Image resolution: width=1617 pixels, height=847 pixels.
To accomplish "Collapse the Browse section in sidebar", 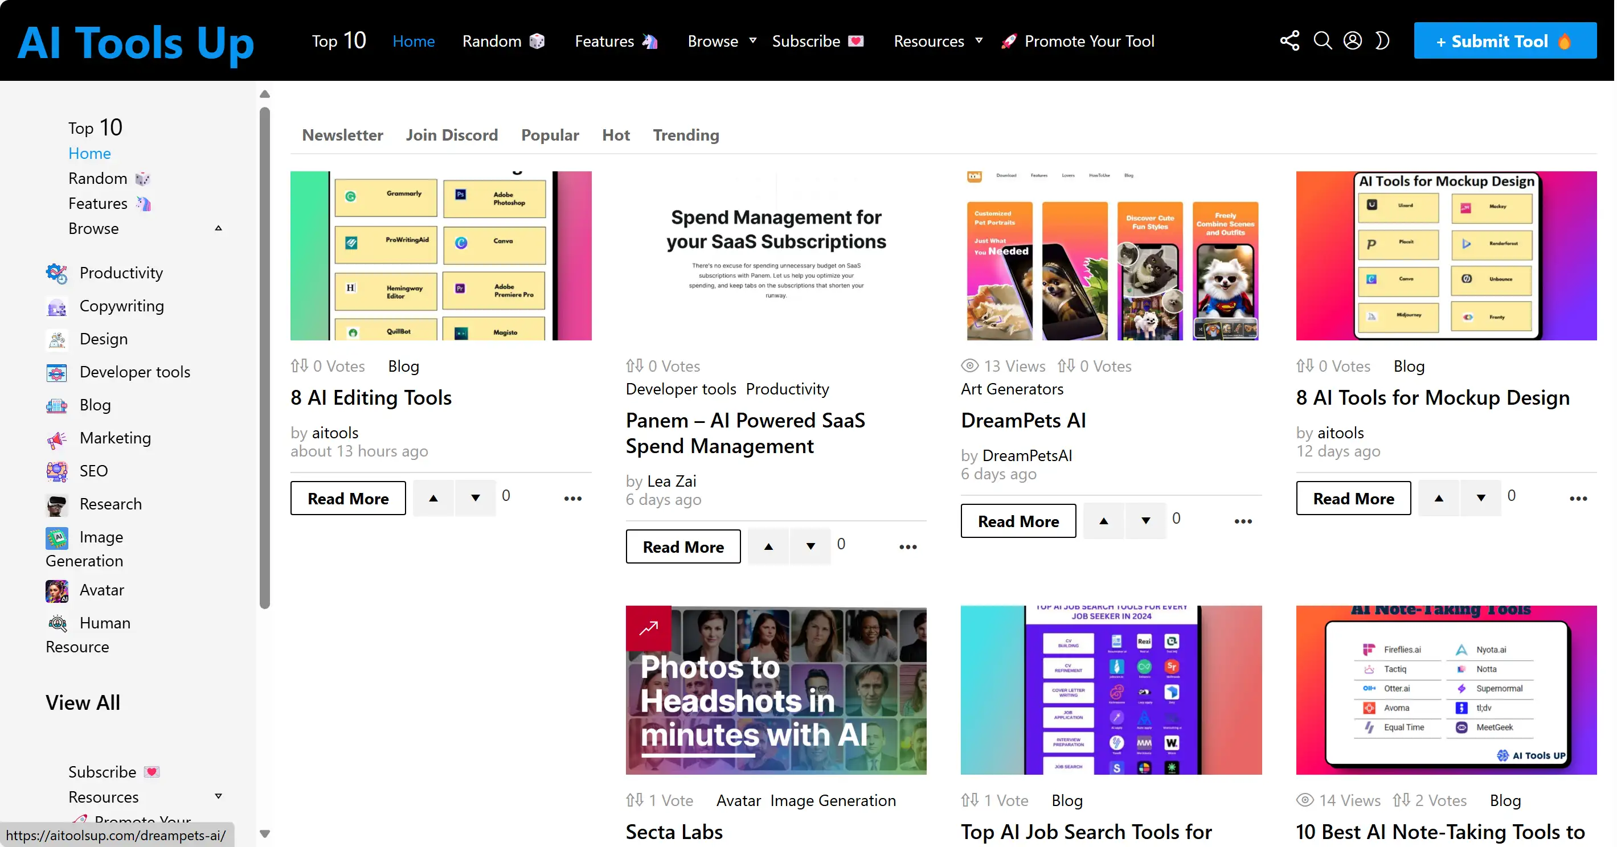I will coord(218,228).
